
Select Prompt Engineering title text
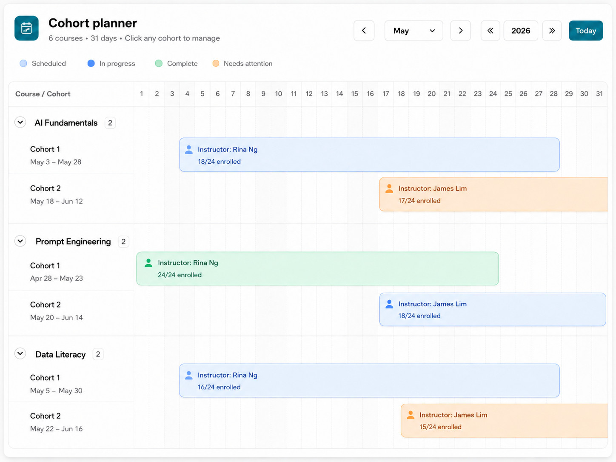click(73, 242)
